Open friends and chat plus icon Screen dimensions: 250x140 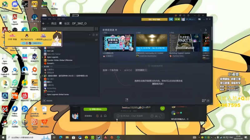click(208, 100)
